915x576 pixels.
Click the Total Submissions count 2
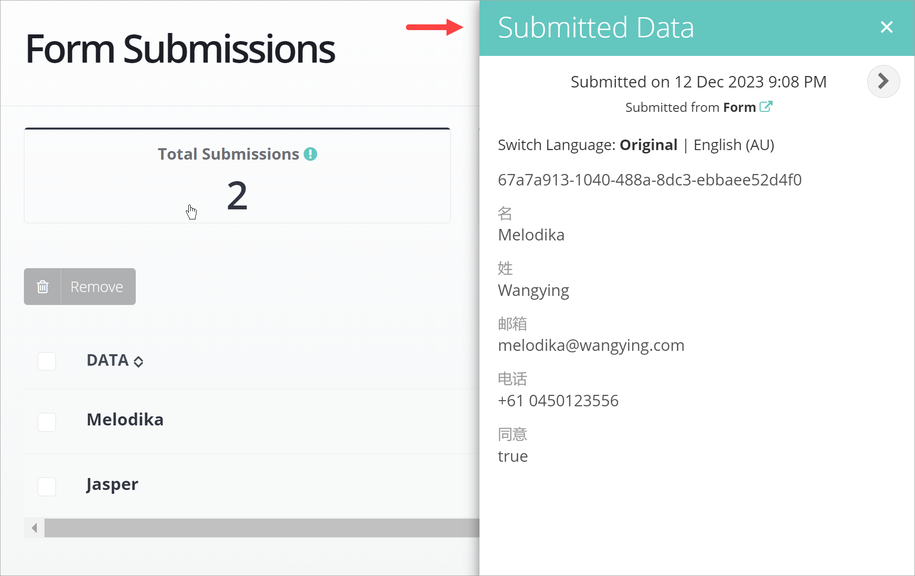[x=237, y=196]
